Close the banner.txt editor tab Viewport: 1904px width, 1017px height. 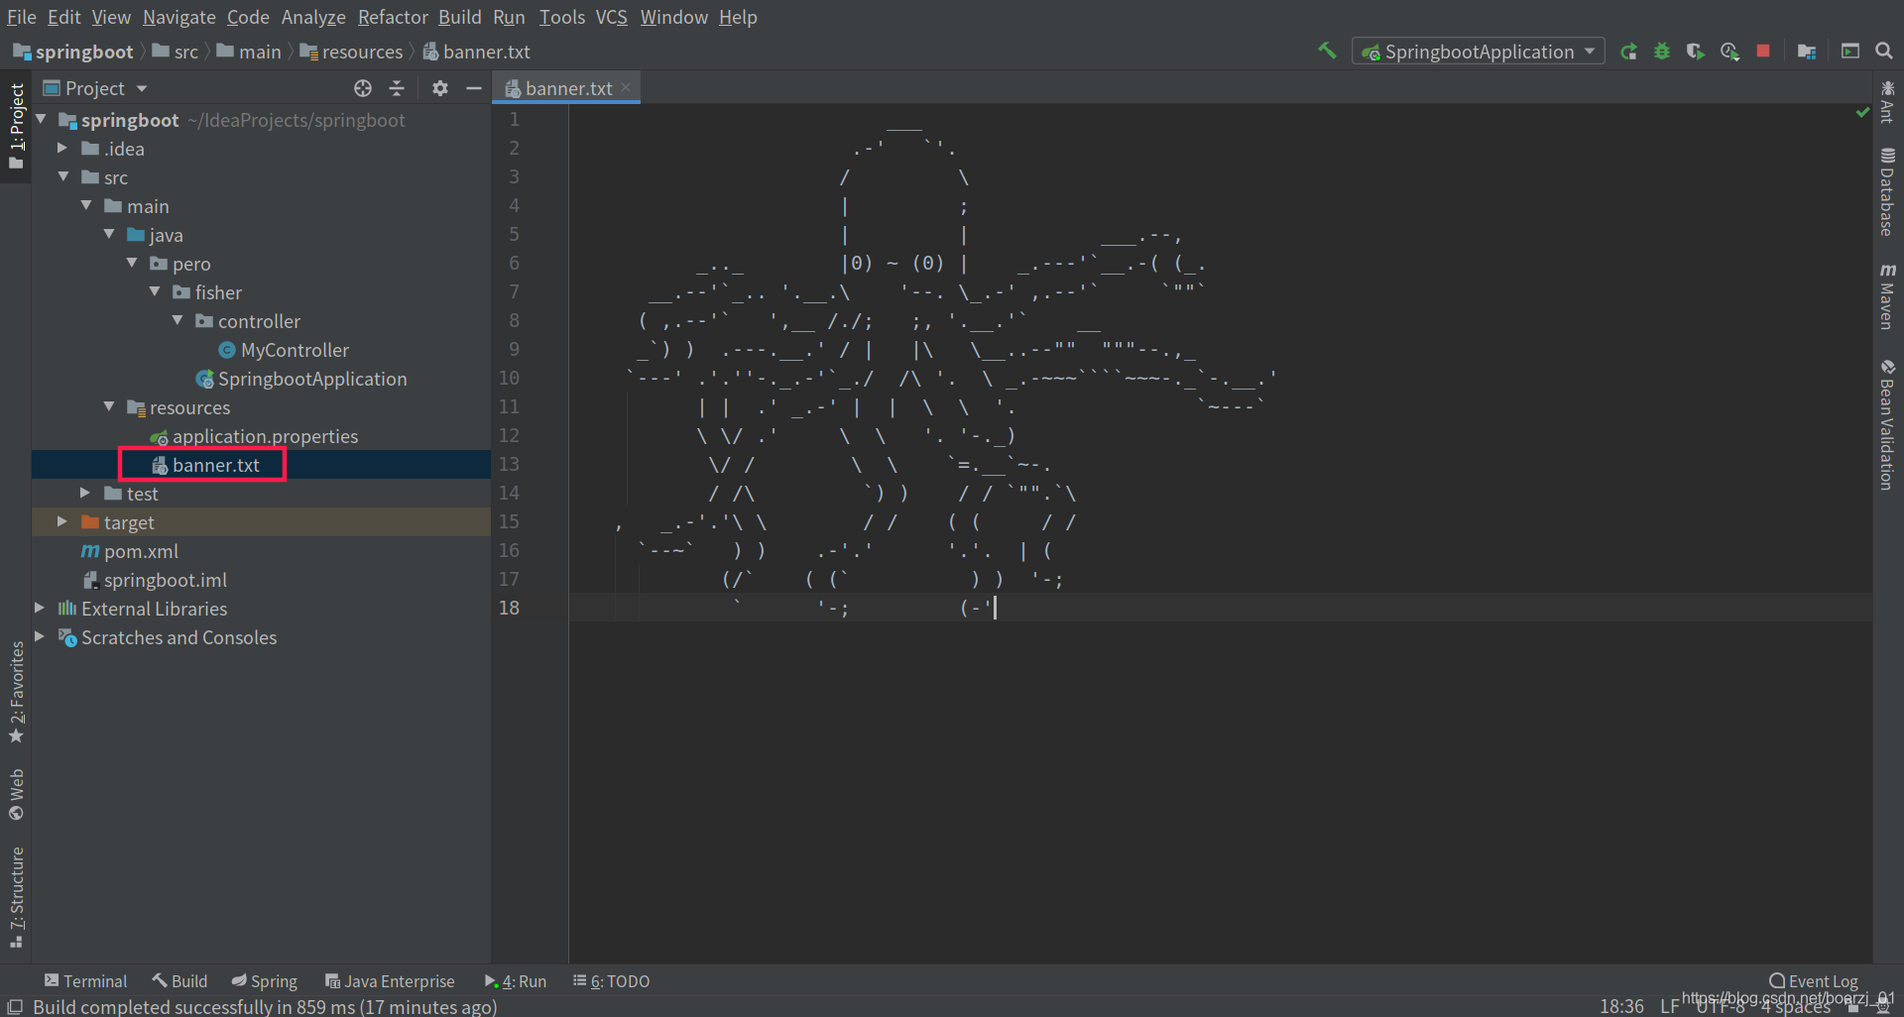click(x=626, y=87)
